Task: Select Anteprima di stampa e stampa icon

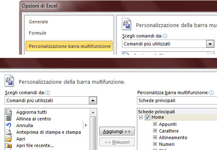Action: tap(9, 132)
